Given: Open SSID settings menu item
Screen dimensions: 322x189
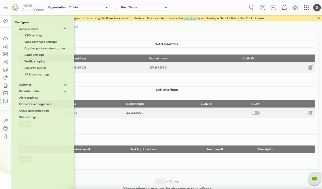Looking at the screenshot, I should coord(34,35).
